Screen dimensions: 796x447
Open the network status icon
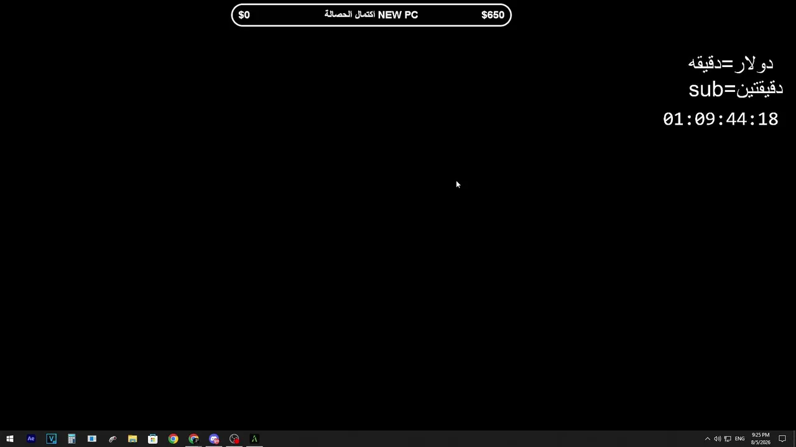(728, 439)
